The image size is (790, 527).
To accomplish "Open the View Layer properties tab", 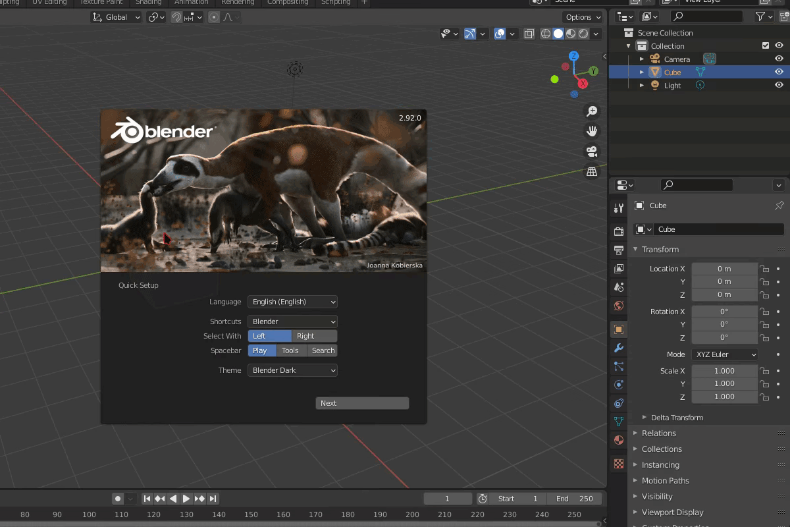I will click(618, 268).
